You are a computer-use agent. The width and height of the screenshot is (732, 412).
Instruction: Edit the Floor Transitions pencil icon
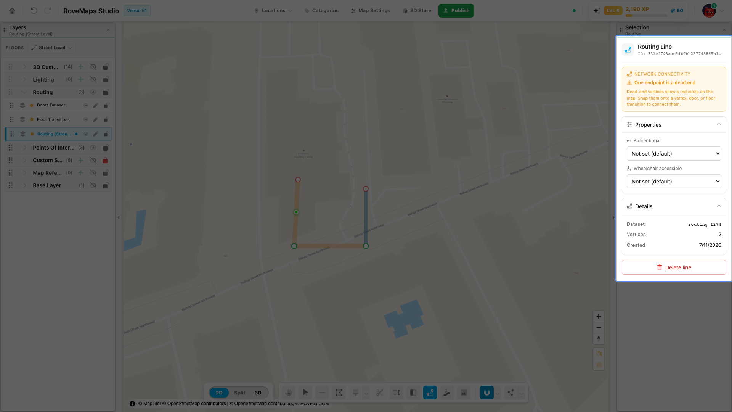96,119
